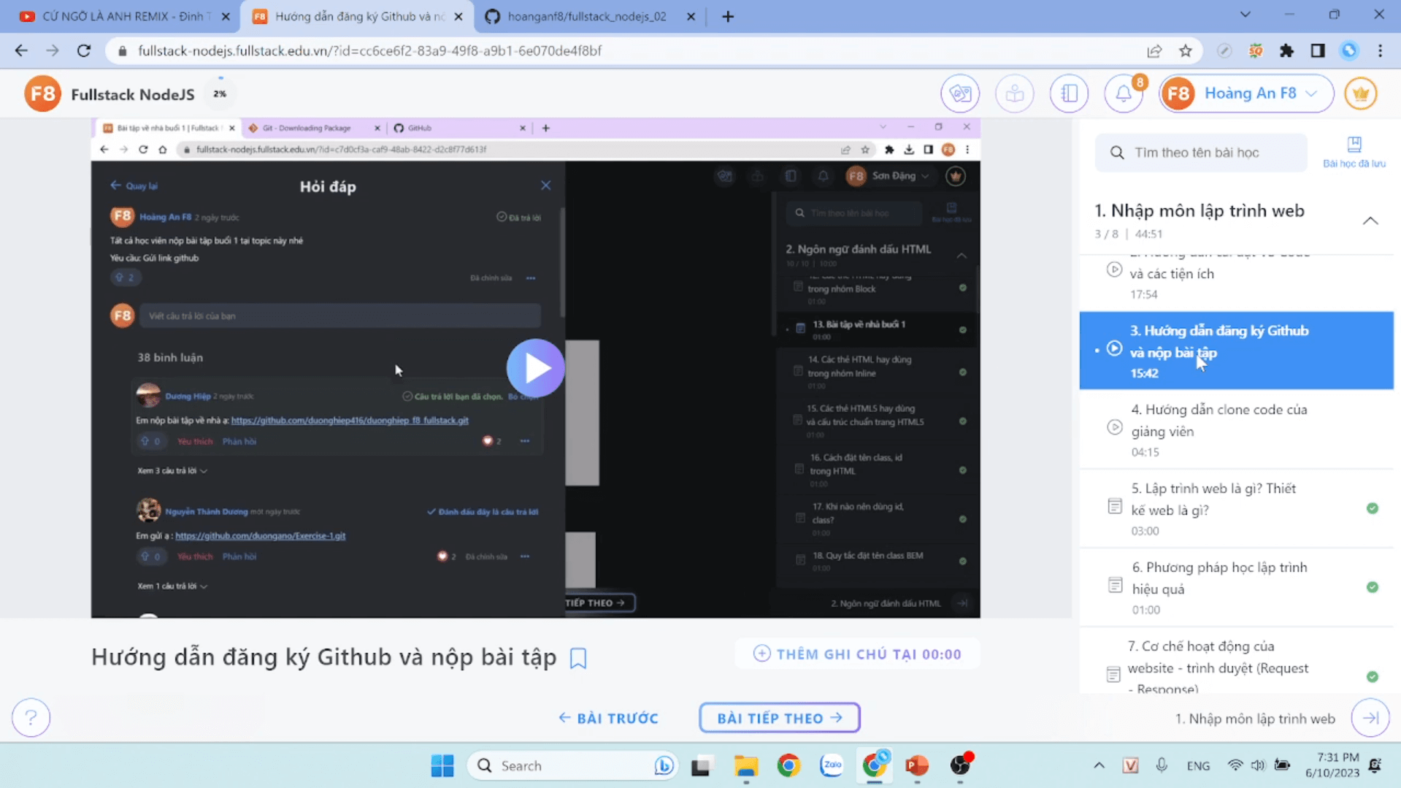Open lesson '7. Cơ chế hoạt động của website'

click(1236, 662)
